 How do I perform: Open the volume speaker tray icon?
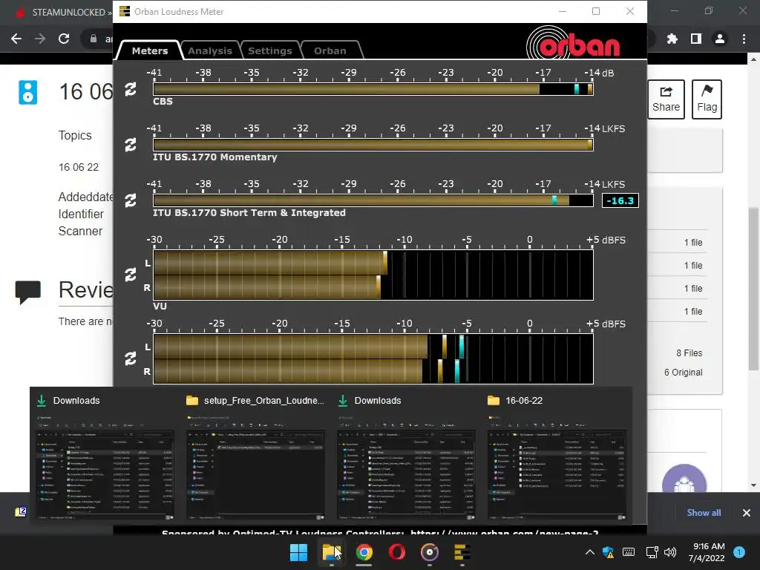pyautogui.click(x=670, y=552)
